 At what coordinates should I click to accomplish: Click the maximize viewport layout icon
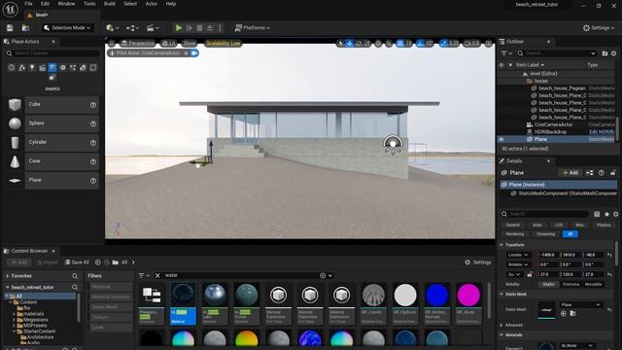pos(489,43)
